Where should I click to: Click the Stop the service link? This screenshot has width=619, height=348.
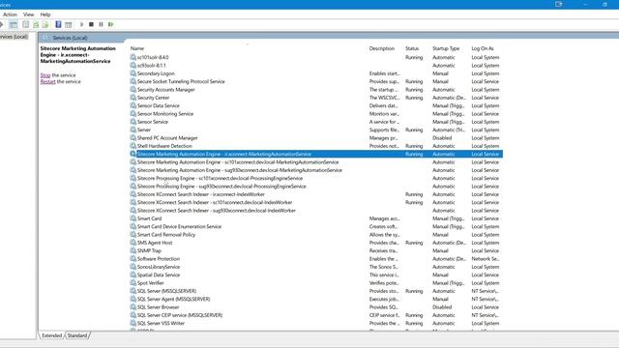click(45, 75)
